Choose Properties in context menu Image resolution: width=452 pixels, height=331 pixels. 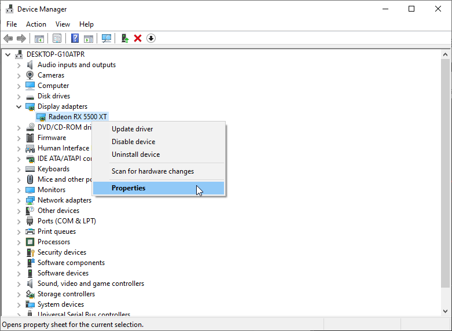(159, 188)
